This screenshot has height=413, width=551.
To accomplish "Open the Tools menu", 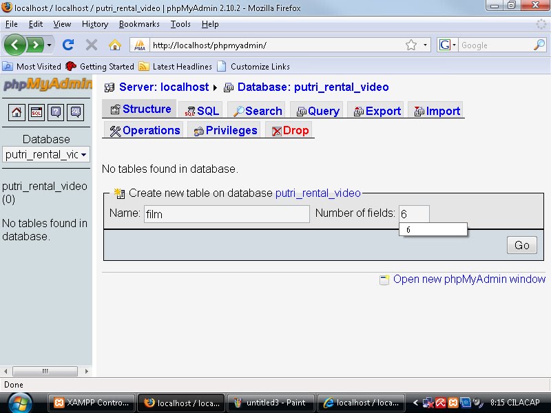I will coord(180,24).
